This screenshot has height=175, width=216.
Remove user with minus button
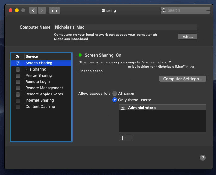tap(129, 138)
